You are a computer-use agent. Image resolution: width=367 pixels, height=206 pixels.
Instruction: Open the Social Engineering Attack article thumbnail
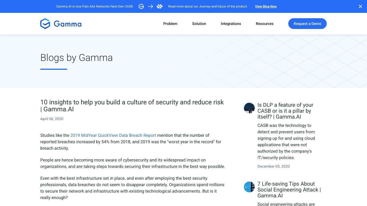(x=249, y=187)
